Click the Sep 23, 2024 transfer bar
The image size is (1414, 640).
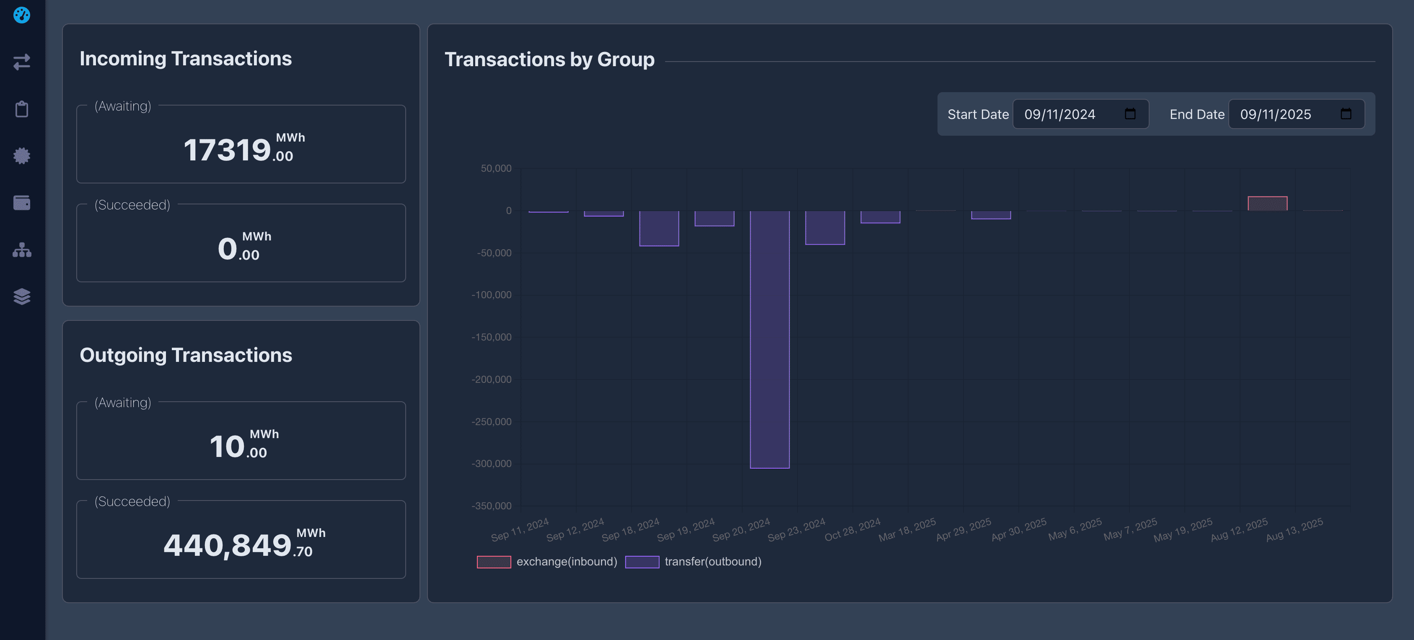824,227
